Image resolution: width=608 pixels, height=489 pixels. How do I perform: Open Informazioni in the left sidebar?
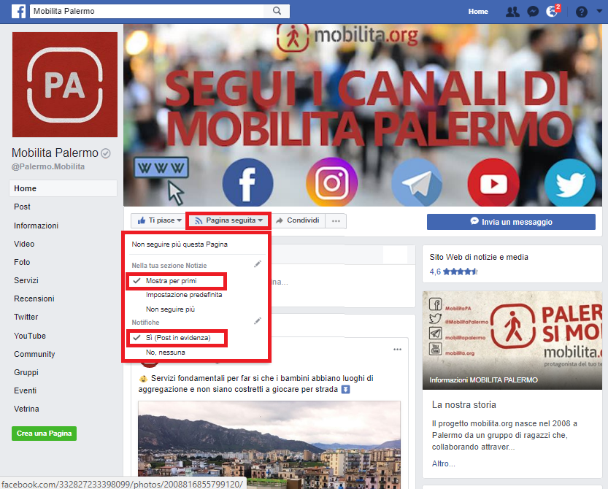pos(36,226)
